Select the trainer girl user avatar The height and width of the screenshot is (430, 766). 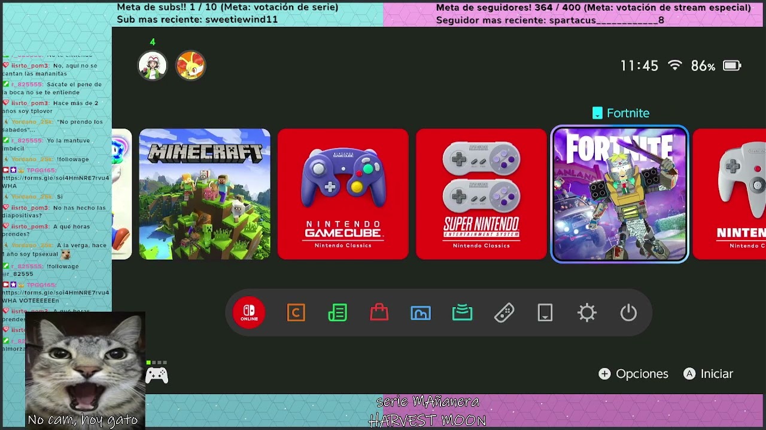tap(153, 65)
